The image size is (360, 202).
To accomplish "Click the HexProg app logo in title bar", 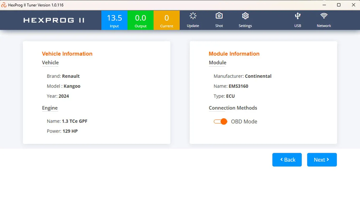I will click(4, 5).
